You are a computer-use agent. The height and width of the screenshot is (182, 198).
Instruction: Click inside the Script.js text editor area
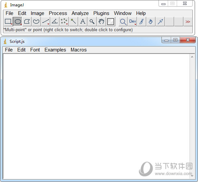click(96, 116)
